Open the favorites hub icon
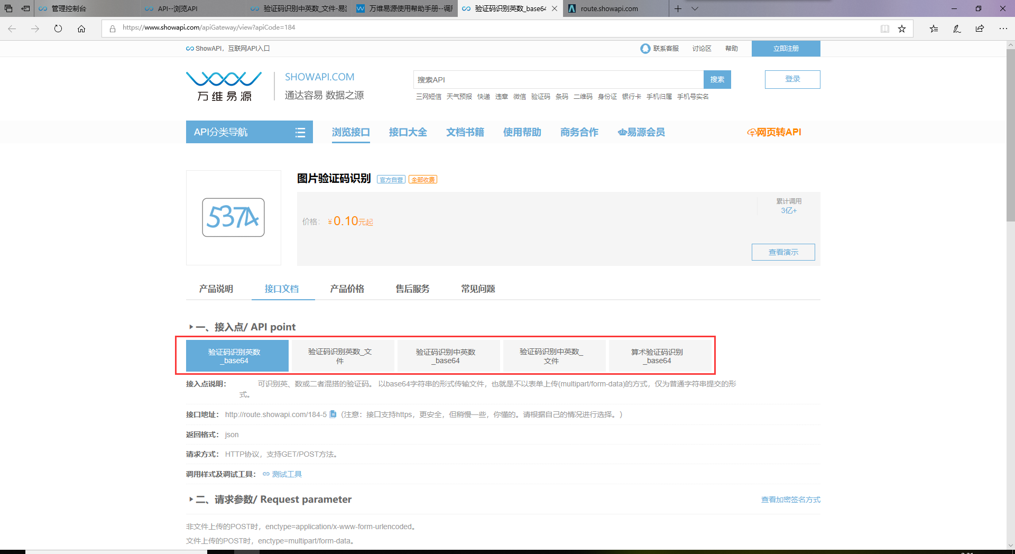The height and width of the screenshot is (554, 1015). point(934,29)
